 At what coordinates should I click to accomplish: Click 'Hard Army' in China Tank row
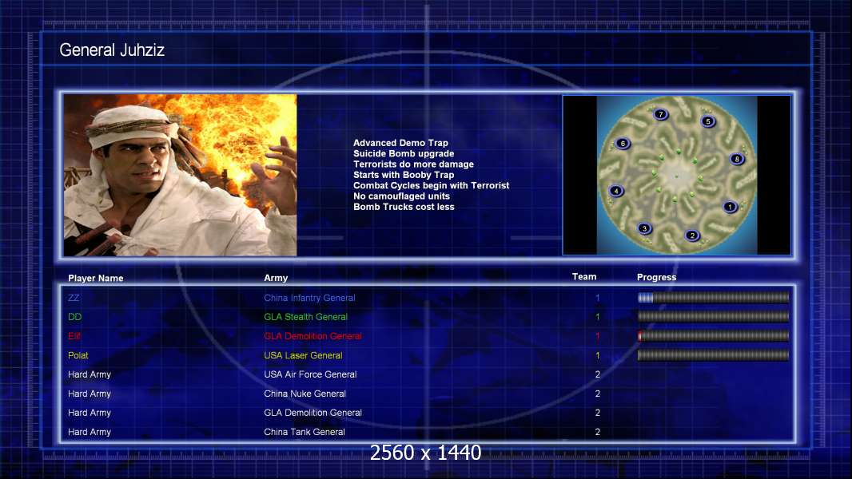tap(89, 433)
